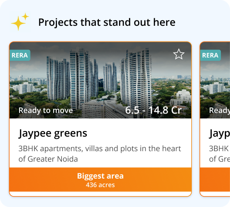Image resolution: width=230 pixels, height=207 pixels.
Task: Open the partially visible second project card
Action: [x=215, y=119]
